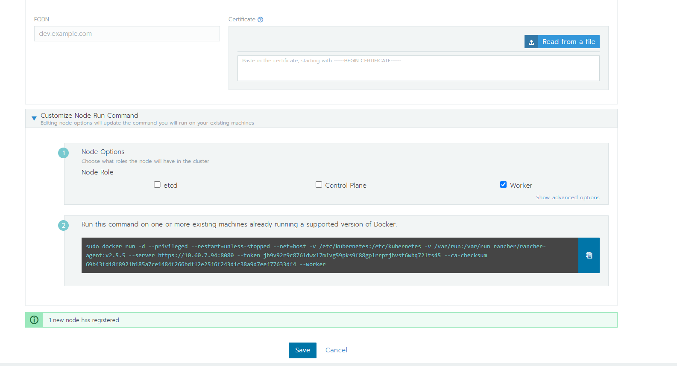
Task: Click into the certificate paste text area
Action: (418, 68)
